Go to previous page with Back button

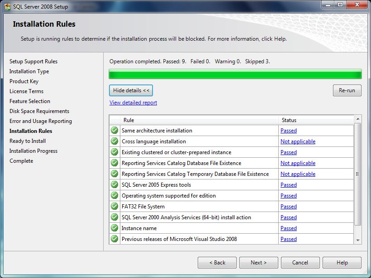pos(217,263)
